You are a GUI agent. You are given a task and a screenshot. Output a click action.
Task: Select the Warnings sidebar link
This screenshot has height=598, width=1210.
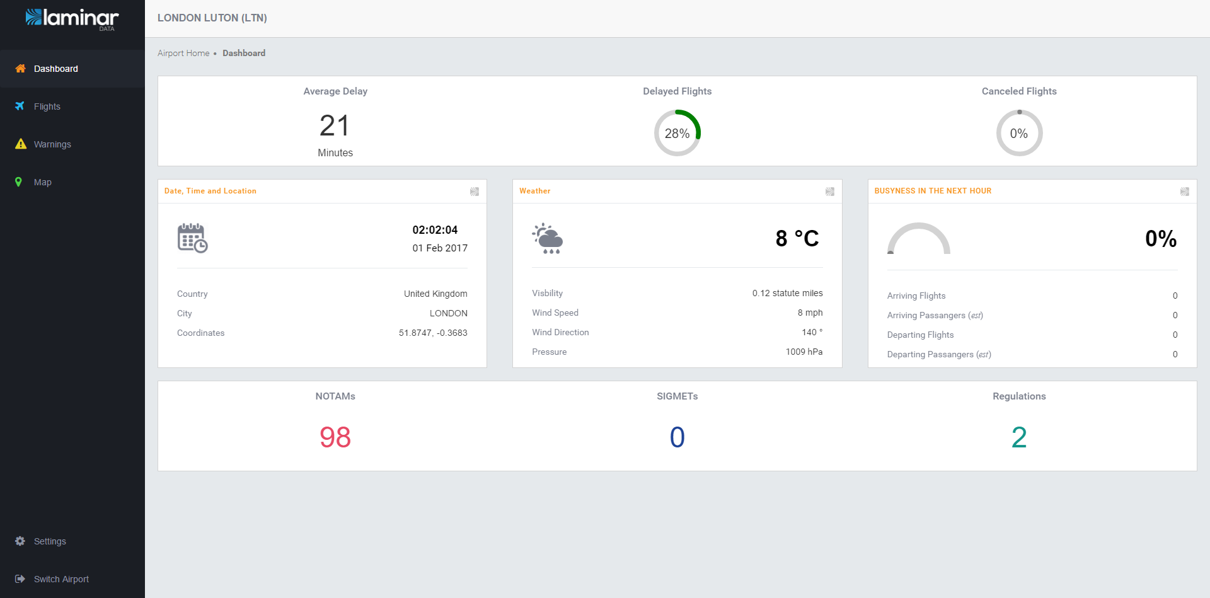point(52,144)
